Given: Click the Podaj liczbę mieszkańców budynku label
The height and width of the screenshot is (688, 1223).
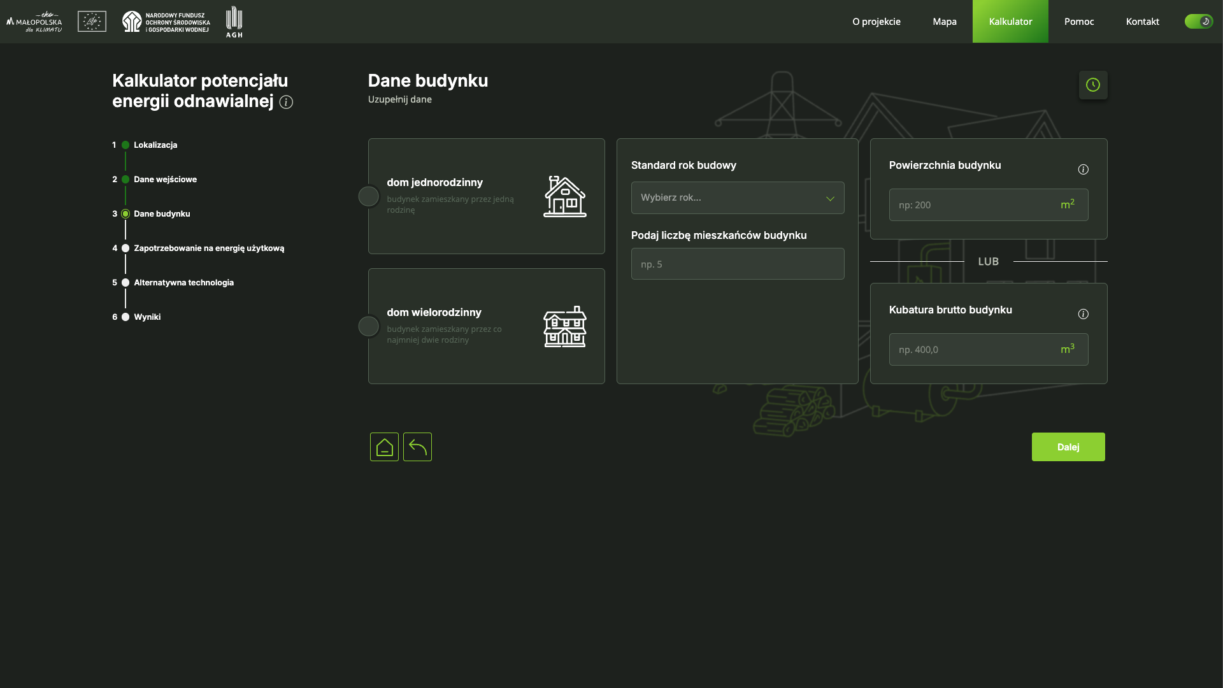Looking at the screenshot, I should 719,236.
